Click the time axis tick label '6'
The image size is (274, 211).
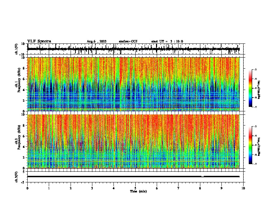[x=157, y=188]
